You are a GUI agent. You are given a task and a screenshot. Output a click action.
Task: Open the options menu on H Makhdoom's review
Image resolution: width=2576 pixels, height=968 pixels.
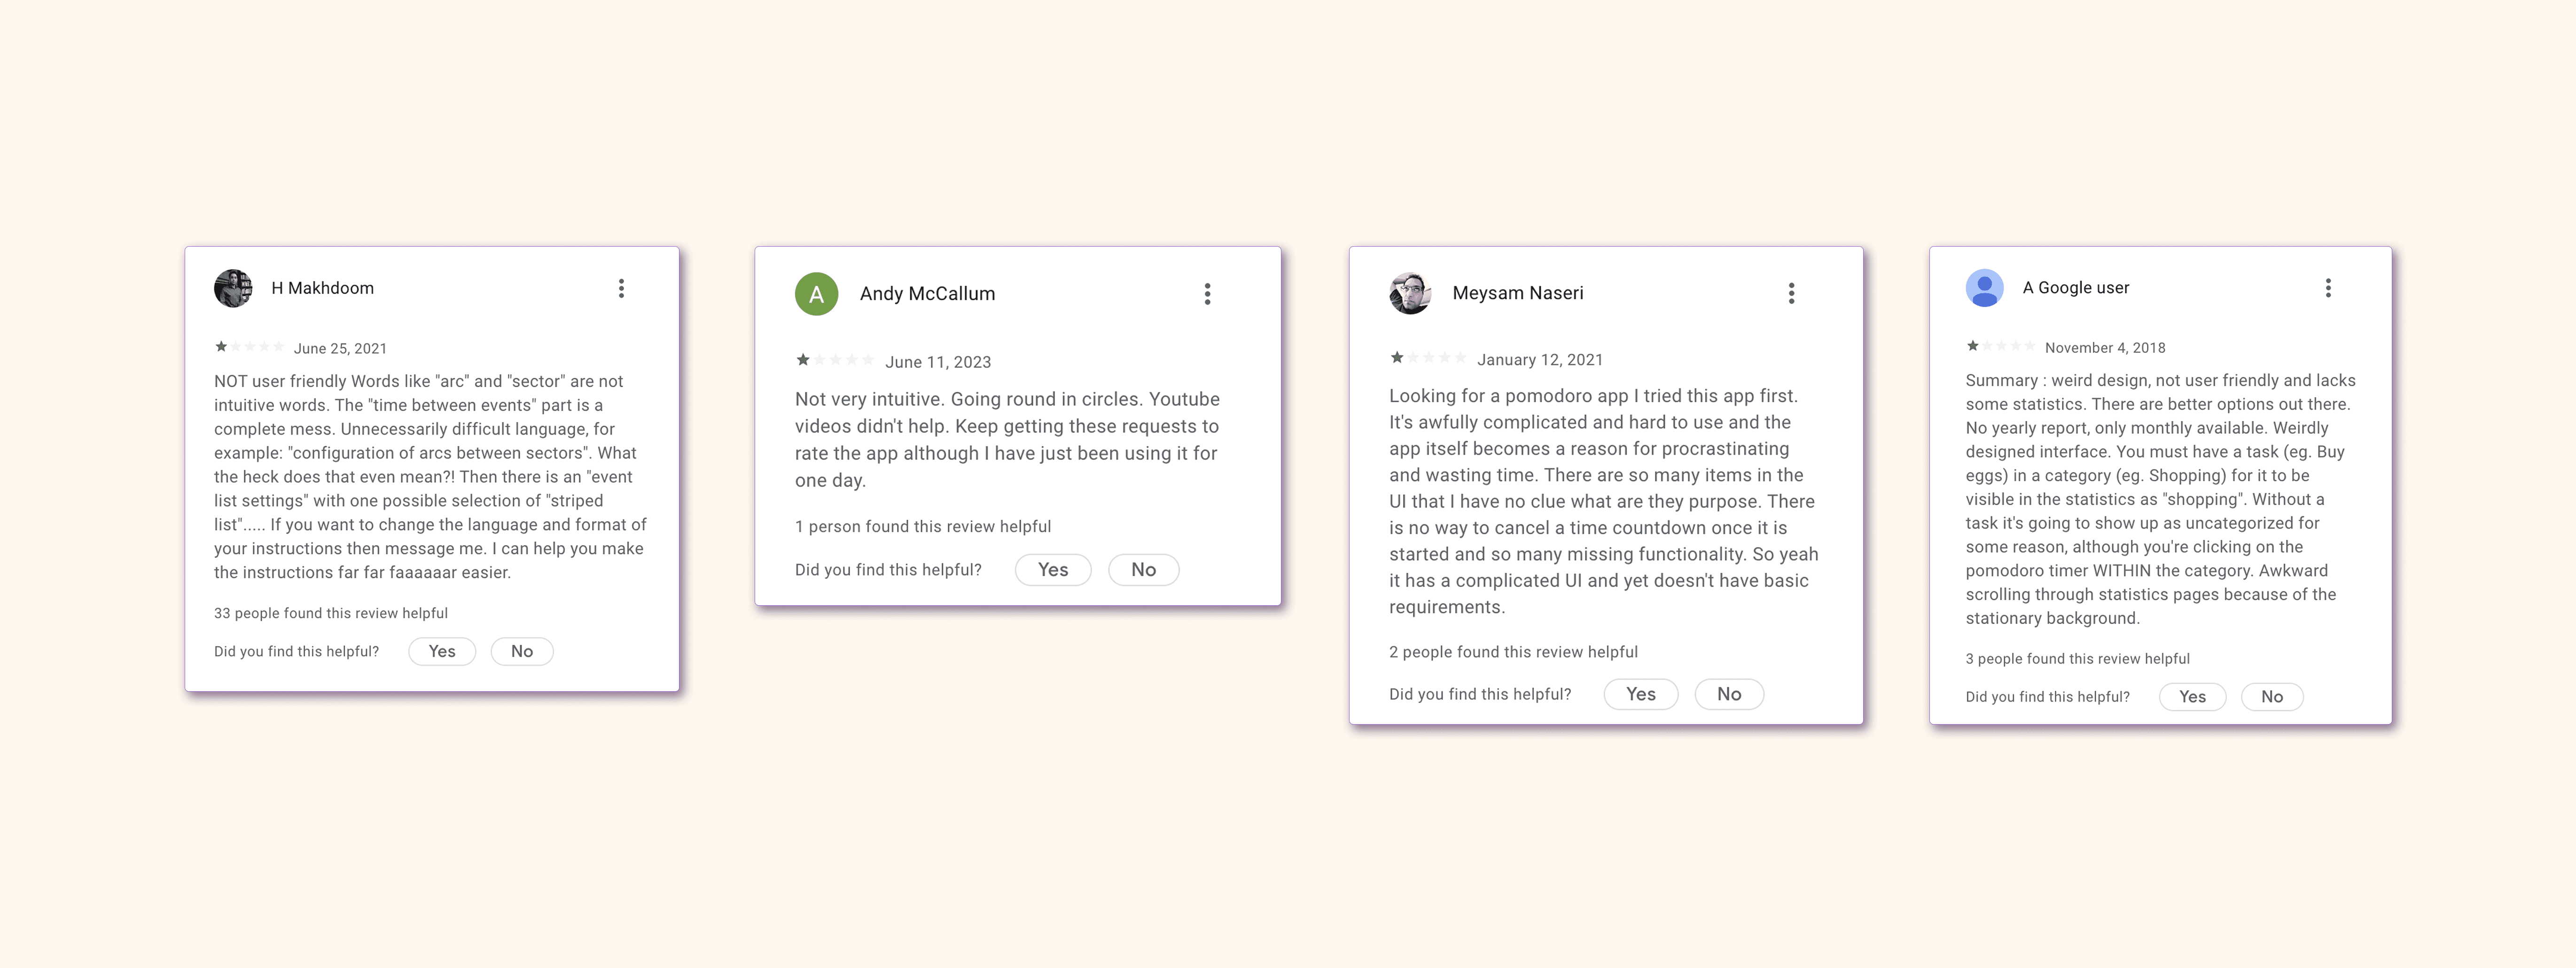pos(621,288)
